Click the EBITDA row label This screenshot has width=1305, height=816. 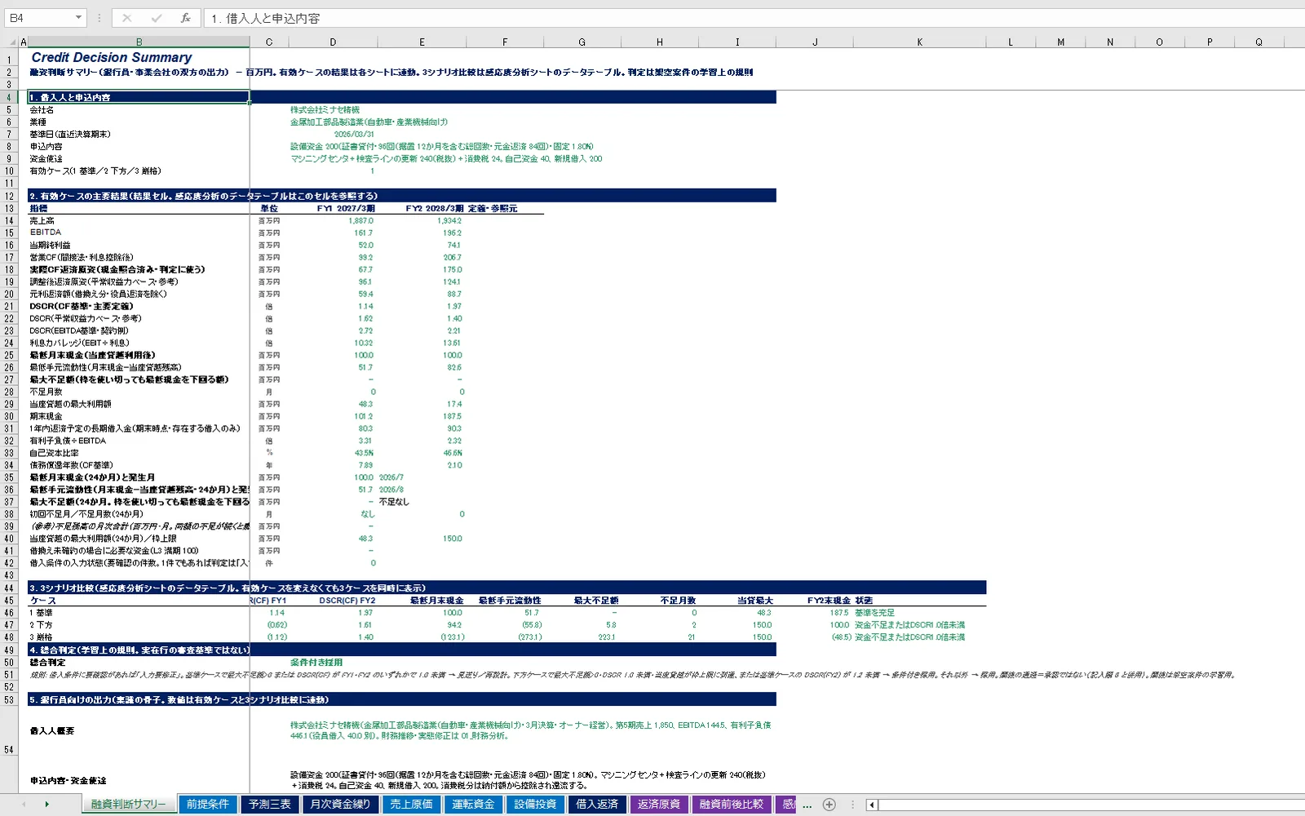pyautogui.click(x=46, y=233)
